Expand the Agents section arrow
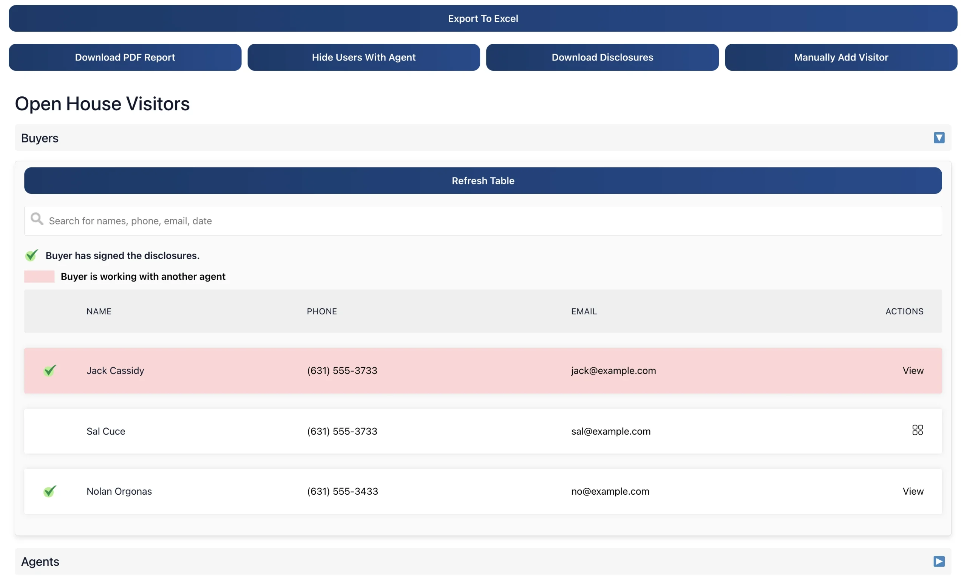This screenshot has width=967, height=582. 938,561
